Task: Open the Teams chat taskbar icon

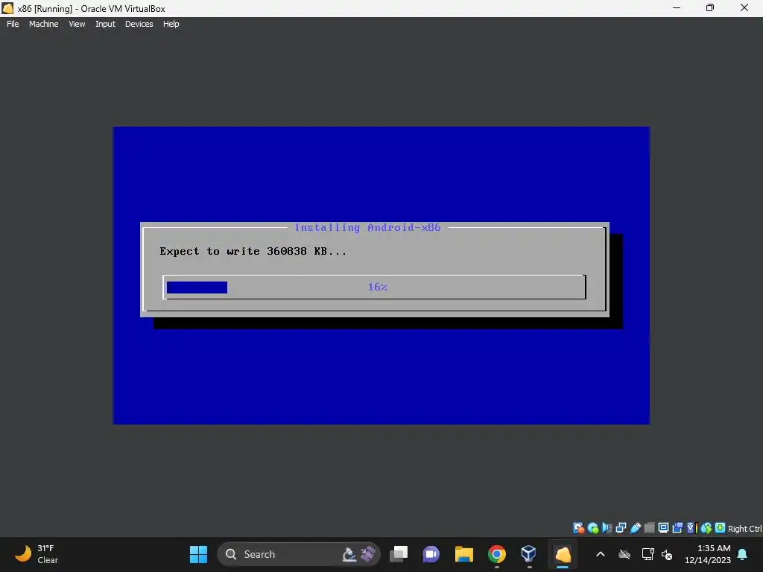Action: (431, 554)
